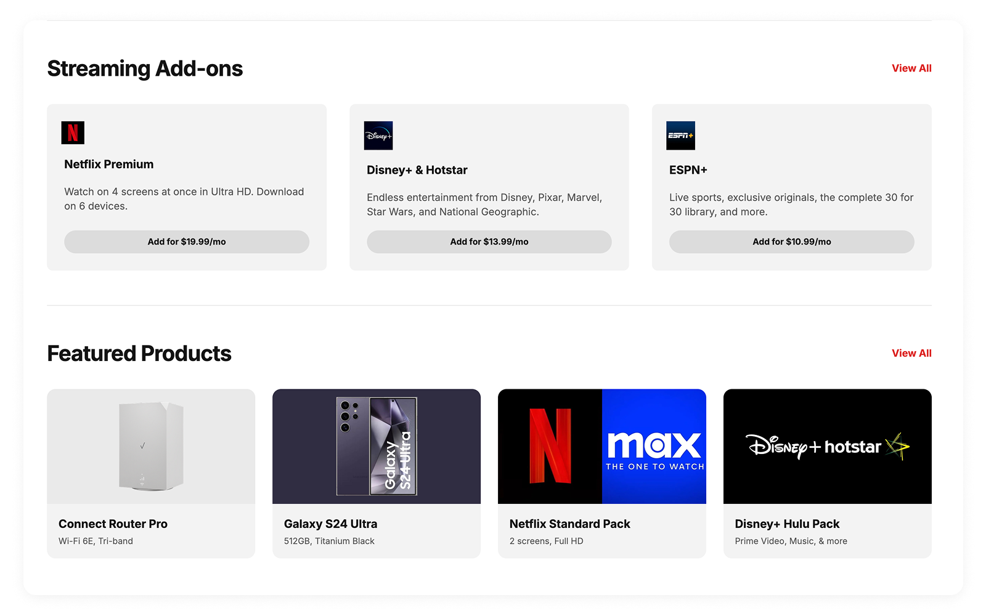View all Streaming Add-ons
Screen dimensions: 986x616
[x=911, y=68]
